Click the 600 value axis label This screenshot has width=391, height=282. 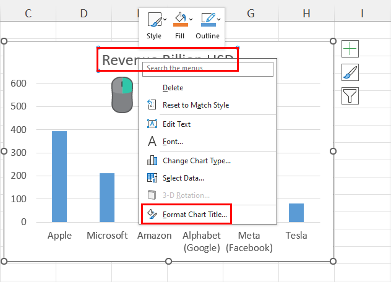click(19, 83)
